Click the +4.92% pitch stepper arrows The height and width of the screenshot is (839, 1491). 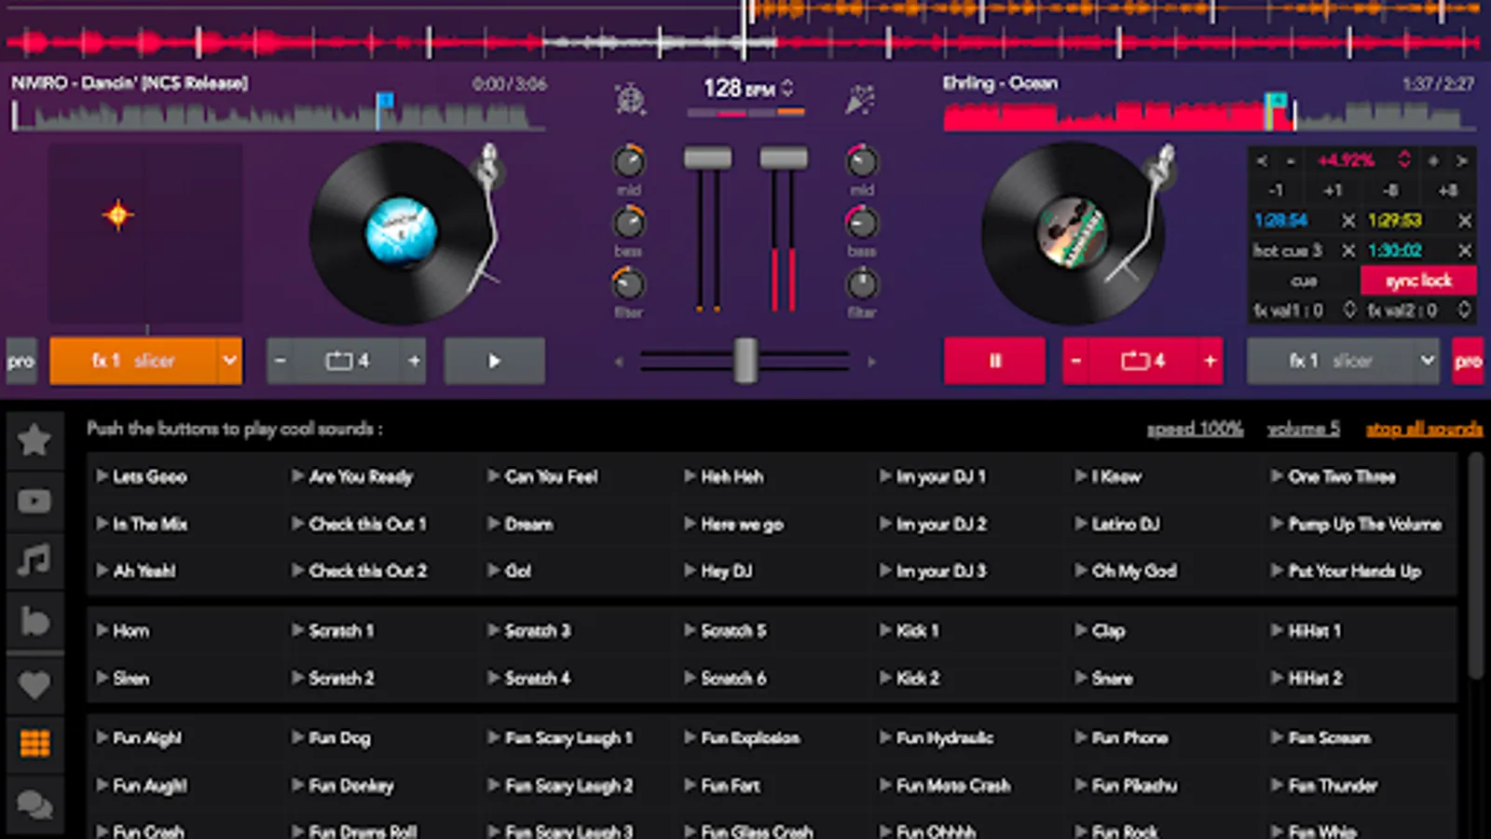coord(1403,159)
